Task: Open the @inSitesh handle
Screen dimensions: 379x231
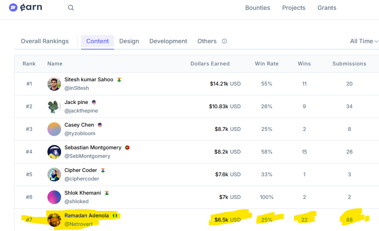Action: pyautogui.click(x=76, y=88)
